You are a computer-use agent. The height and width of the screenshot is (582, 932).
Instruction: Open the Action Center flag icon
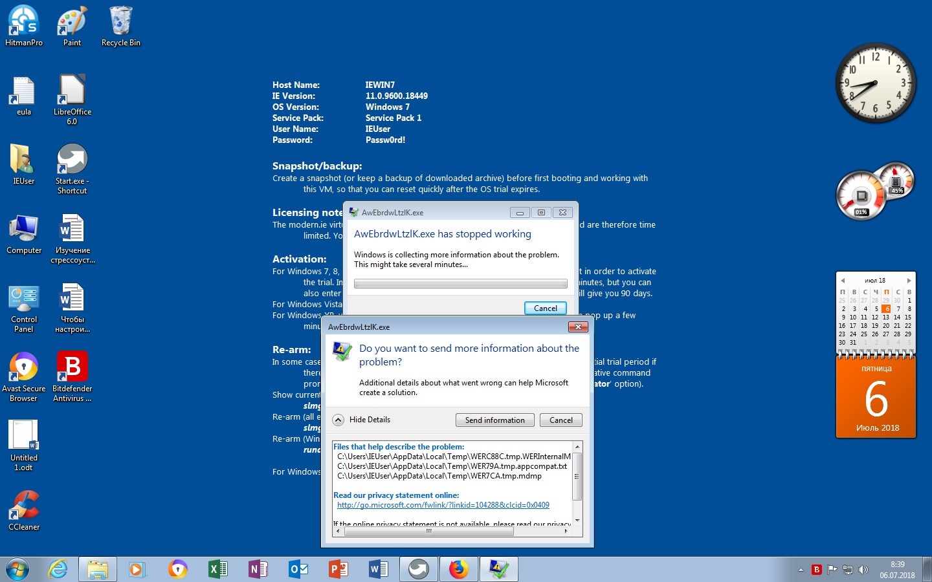tap(832, 570)
